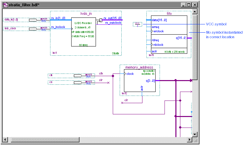Screen dimensions: 243x145
Task: Click the vertical scrollbar thumb
Action: click(195, 46)
